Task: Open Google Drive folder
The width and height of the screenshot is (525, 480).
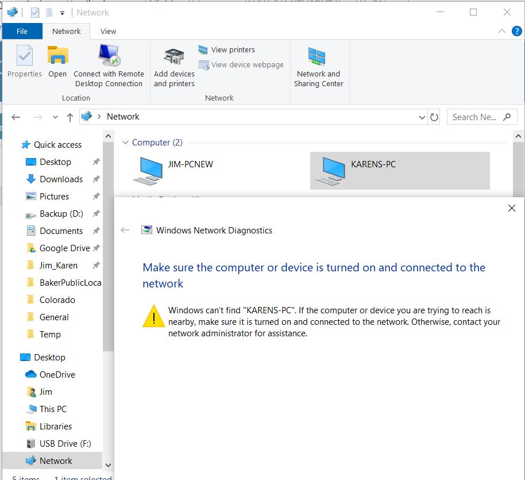Action: (x=65, y=248)
